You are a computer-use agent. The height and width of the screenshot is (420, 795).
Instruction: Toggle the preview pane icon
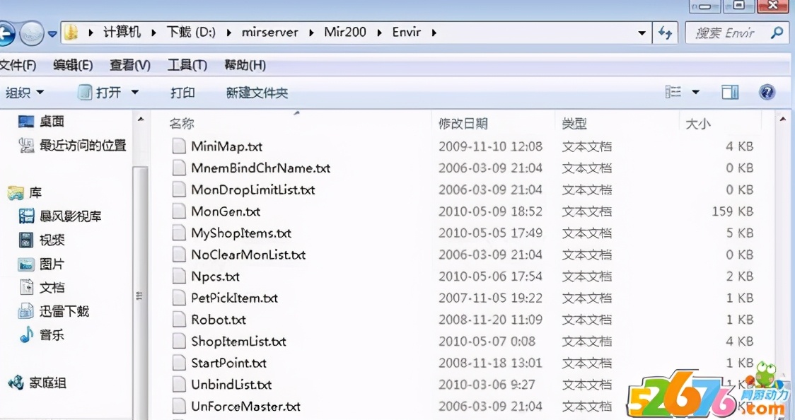tap(730, 92)
